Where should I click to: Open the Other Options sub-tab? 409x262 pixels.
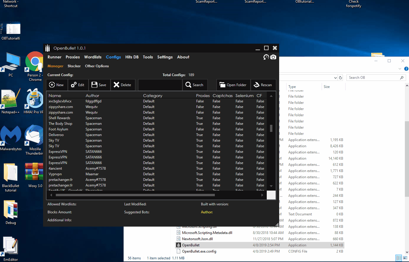[97, 66]
